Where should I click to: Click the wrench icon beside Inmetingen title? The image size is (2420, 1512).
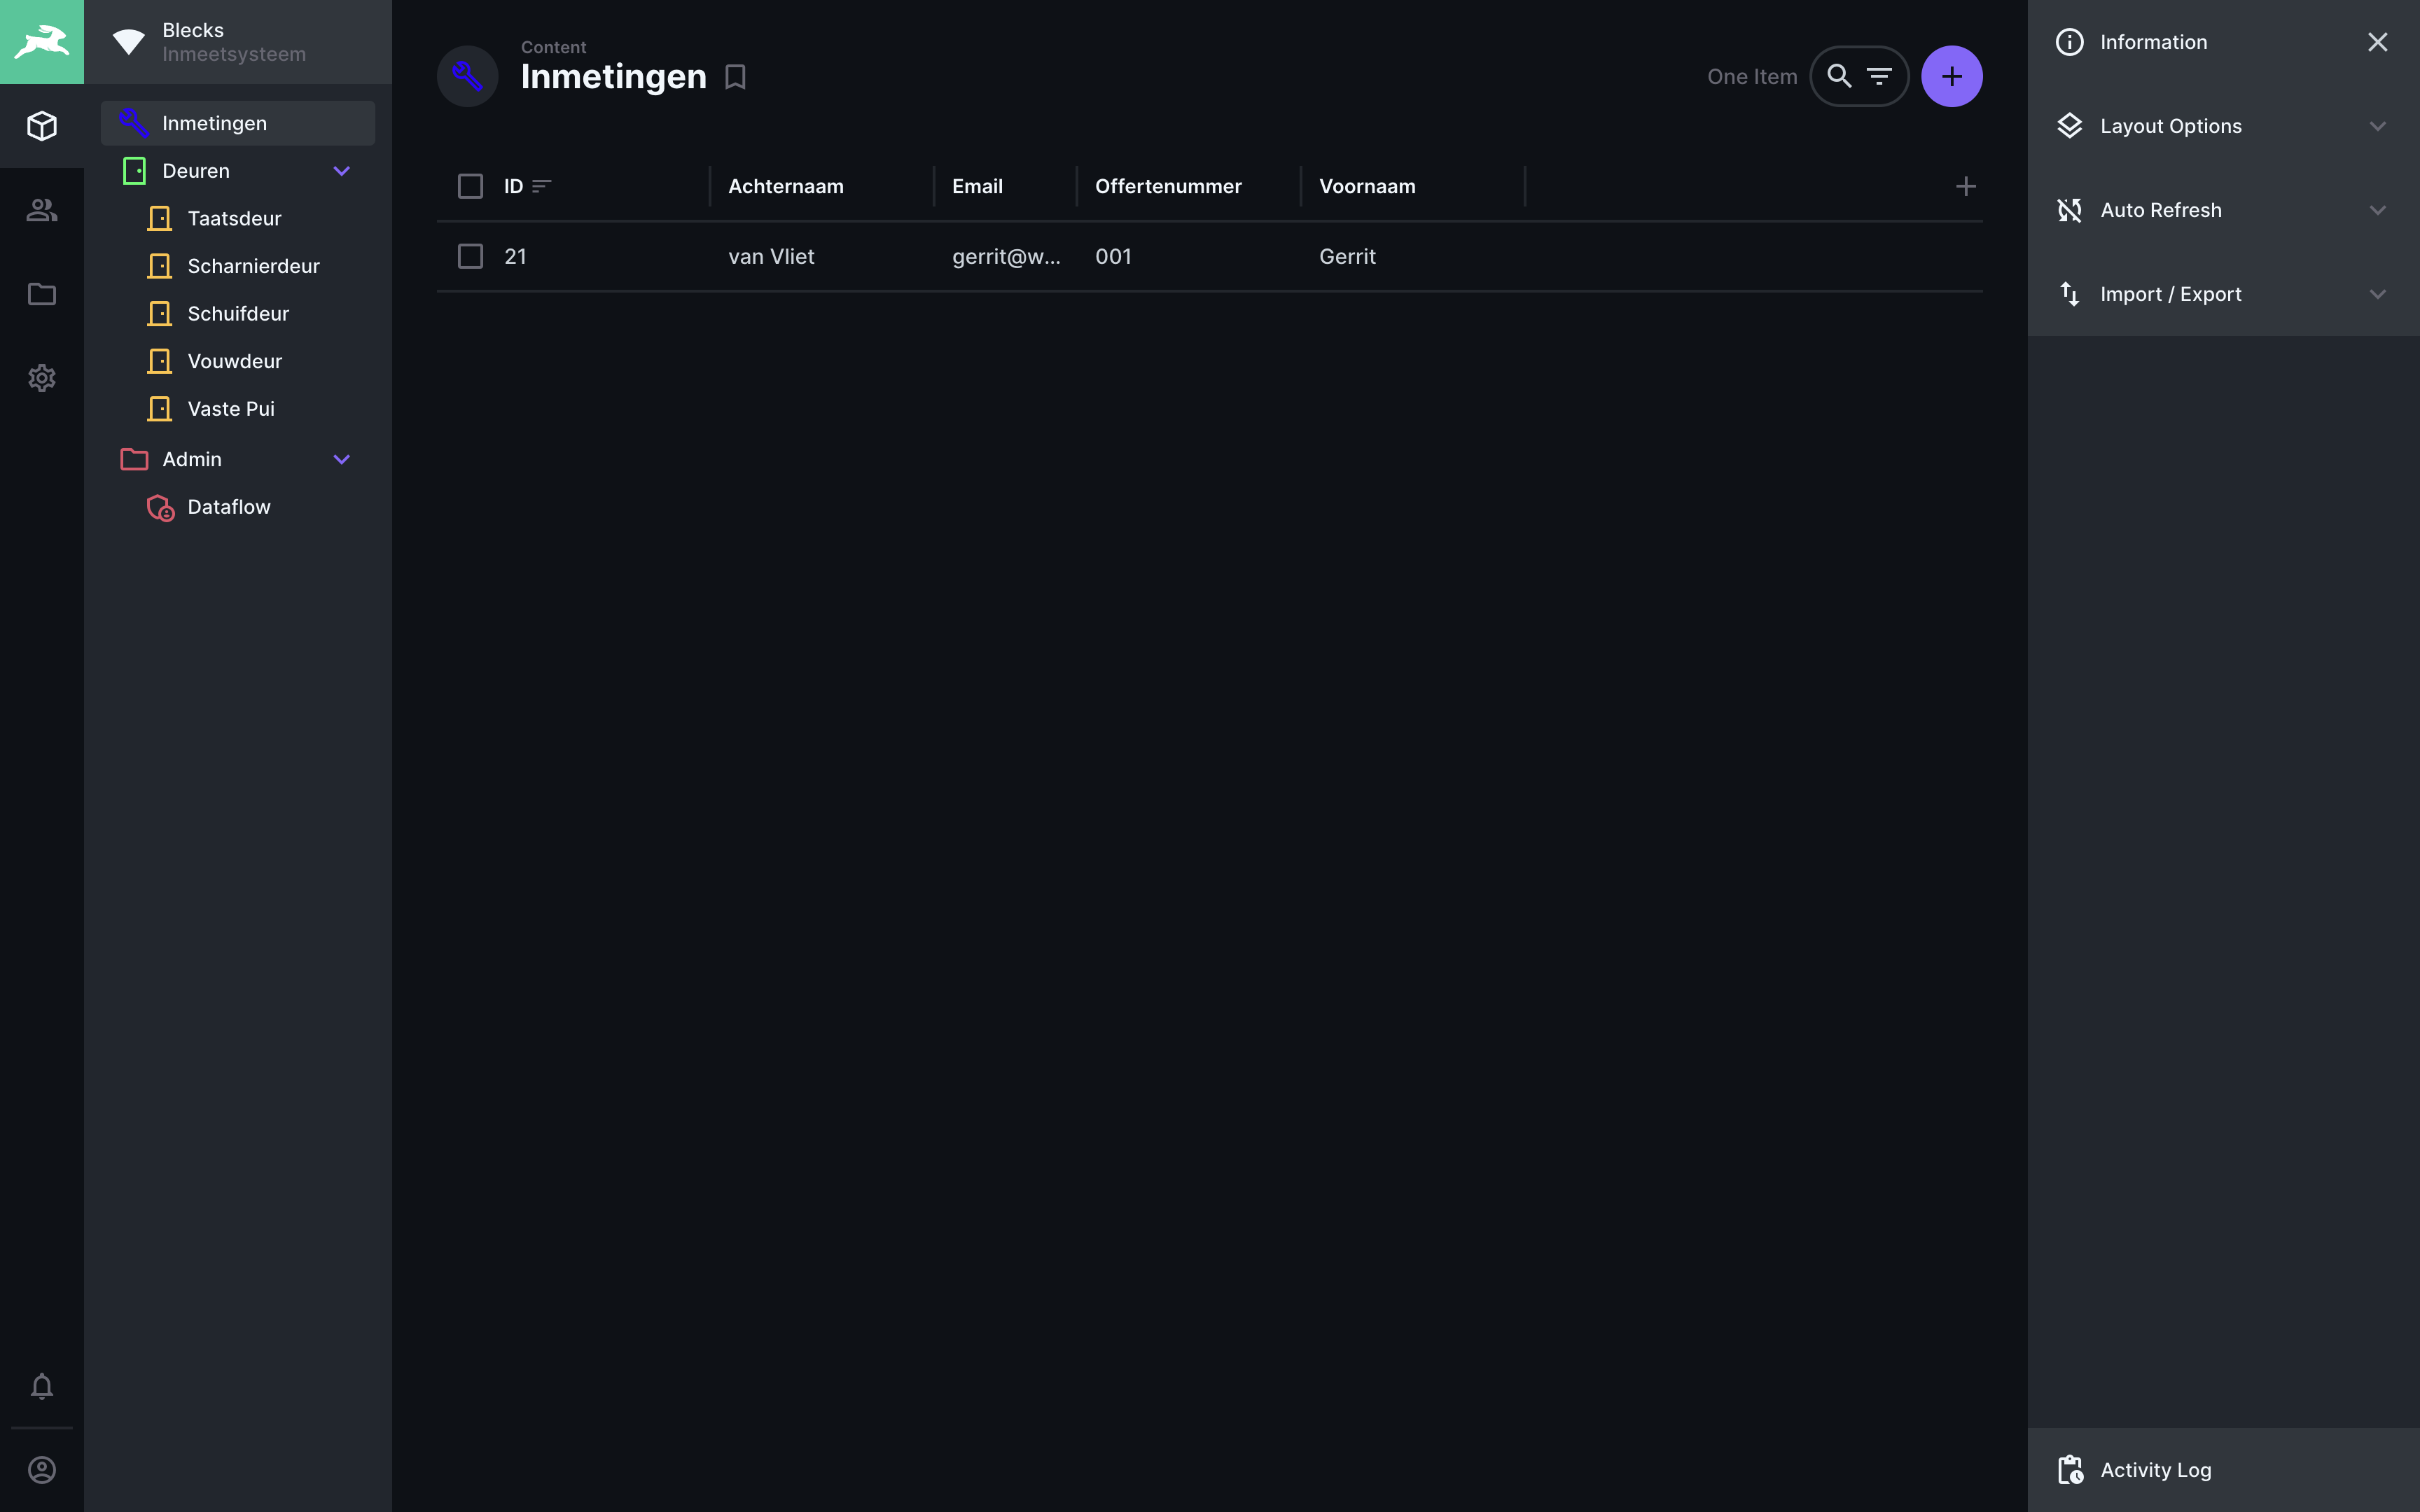(x=468, y=76)
